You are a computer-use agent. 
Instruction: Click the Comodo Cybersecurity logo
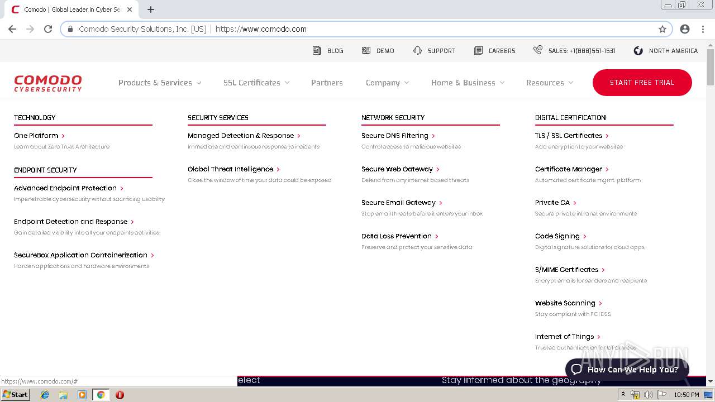click(x=48, y=83)
